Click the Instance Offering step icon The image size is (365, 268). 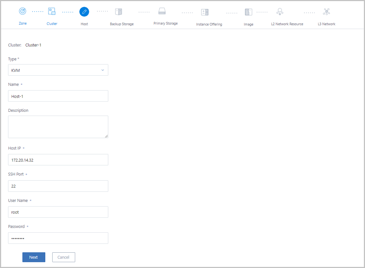[x=205, y=12]
